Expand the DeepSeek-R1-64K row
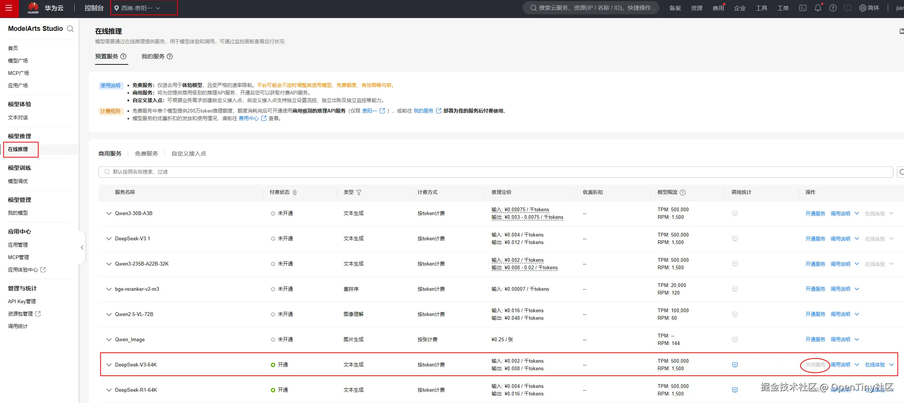Screen dimensions: 904x403 pyautogui.click(x=109, y=390)
